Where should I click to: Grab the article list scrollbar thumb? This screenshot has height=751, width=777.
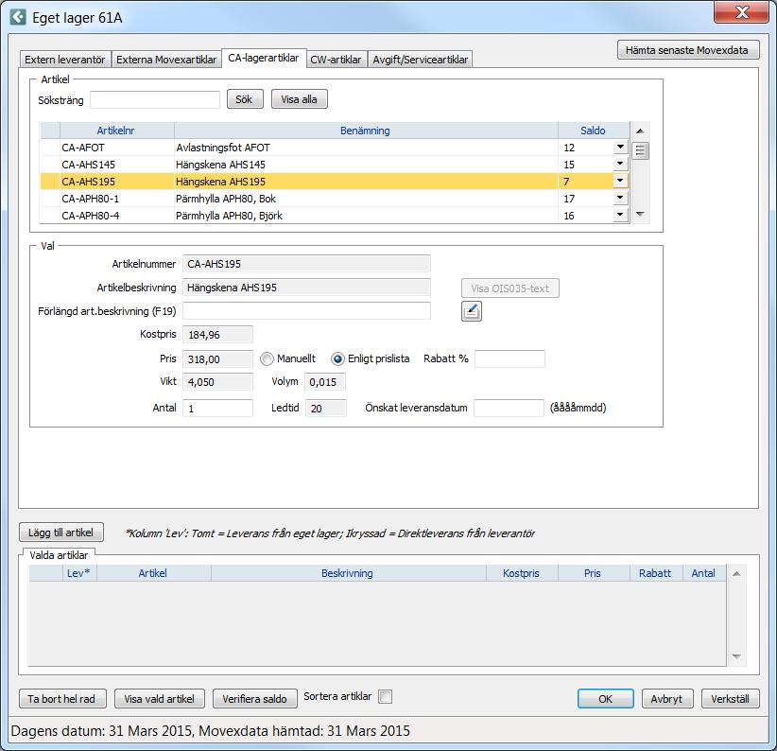point(640,150)
